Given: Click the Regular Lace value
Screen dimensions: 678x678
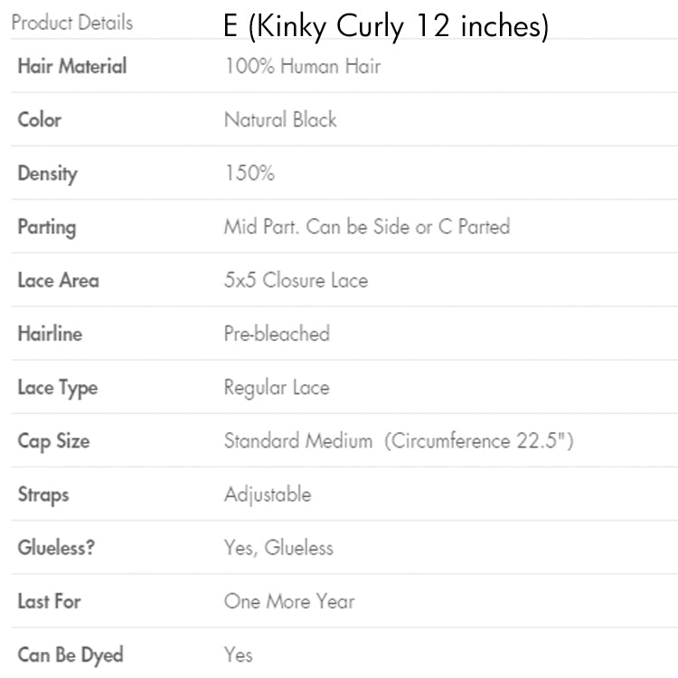Looking at the screenshot, I should (x=277, y=388).
